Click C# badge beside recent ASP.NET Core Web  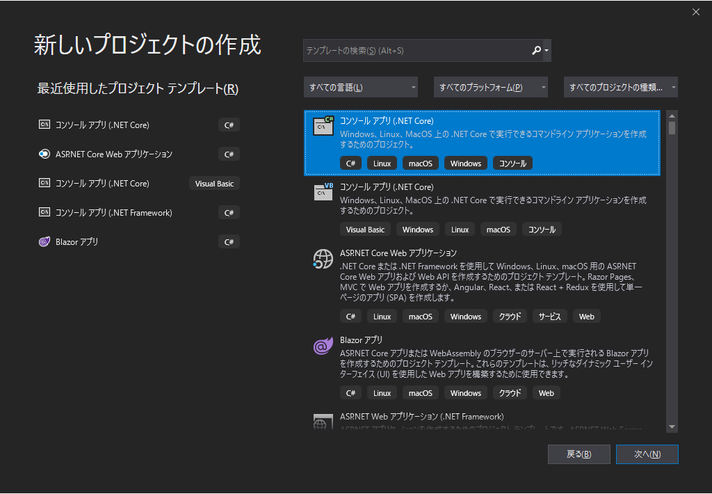click(x=229, y=154)
